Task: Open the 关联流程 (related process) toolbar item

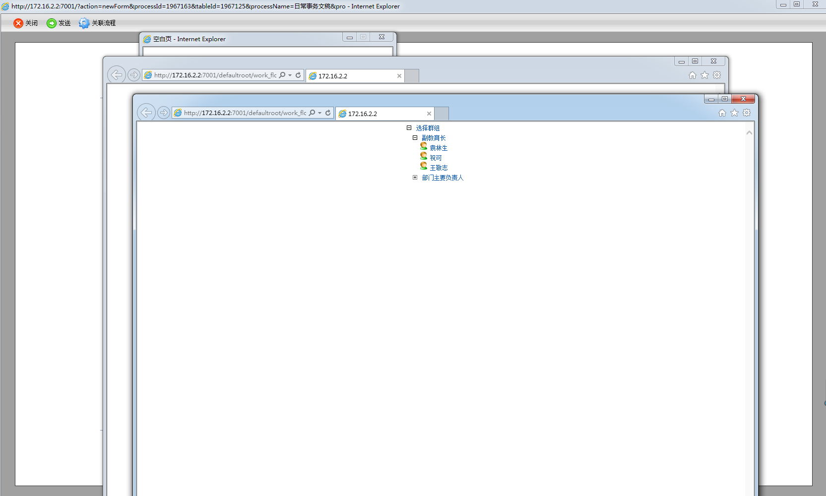Action: (x=97, y=23)
